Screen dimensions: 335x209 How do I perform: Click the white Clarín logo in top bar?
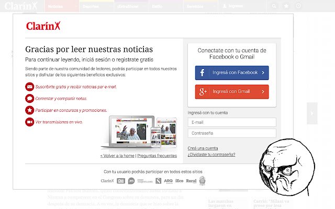[x=21, y=6]
